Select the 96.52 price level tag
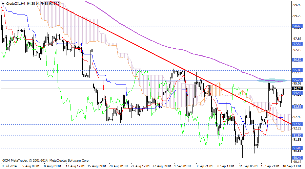Screen dimensions: 305x169 point(297,59)
